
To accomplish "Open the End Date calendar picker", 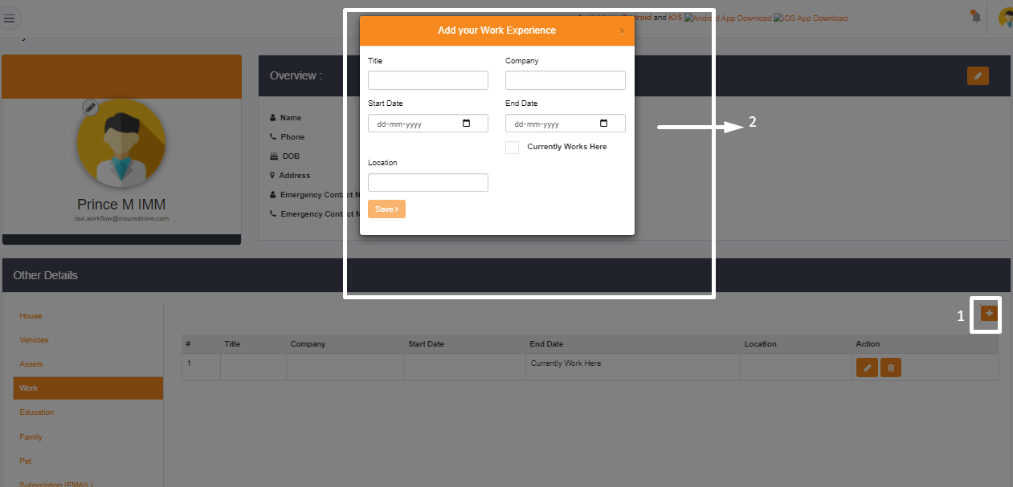I will coord(604,124).
